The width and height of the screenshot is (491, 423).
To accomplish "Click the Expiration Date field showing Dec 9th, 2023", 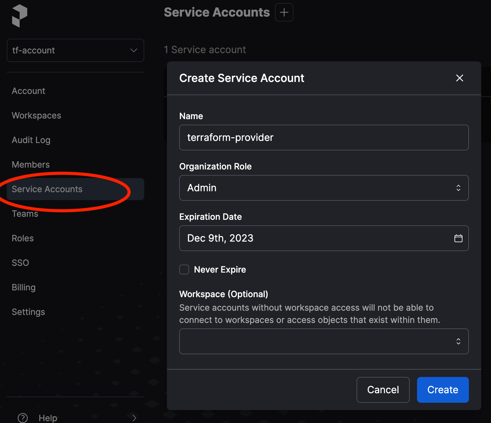I will (307, 238).
